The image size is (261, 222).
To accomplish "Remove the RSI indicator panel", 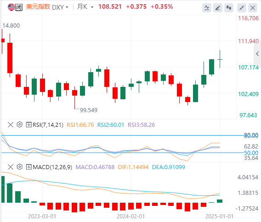I will [x=11, y=125].
